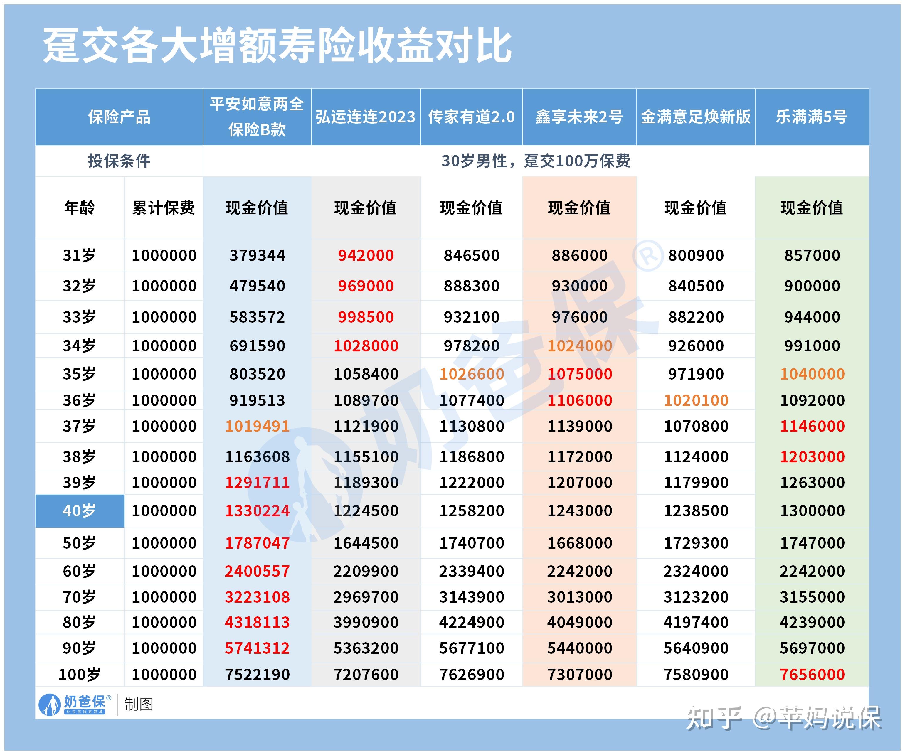
Task: Click the highlighted 40岁 age cell
Action: click(80, 511)
